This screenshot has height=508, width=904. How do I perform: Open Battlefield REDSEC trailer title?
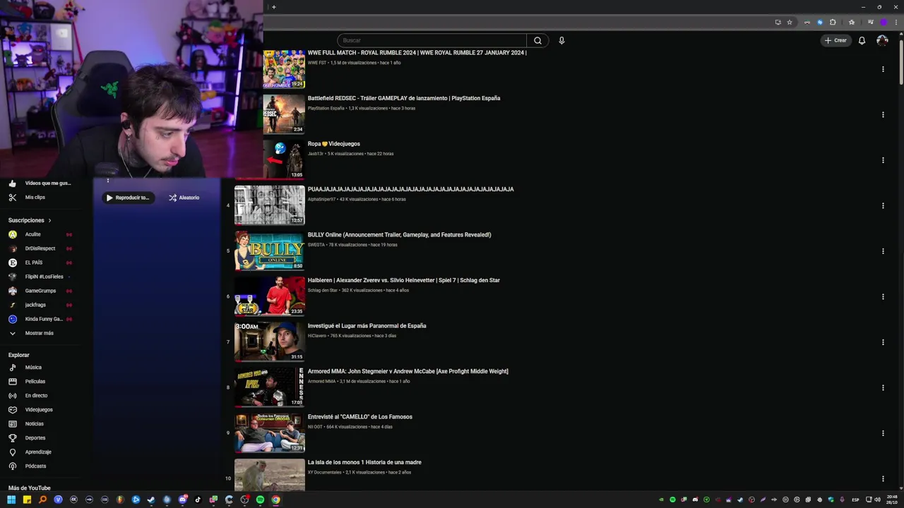(x=404, y=98)
